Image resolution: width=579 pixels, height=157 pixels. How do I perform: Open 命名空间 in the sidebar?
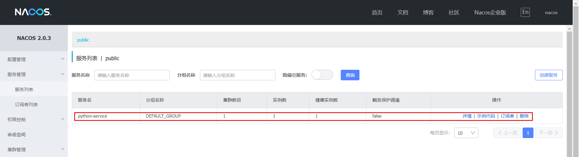17,134
